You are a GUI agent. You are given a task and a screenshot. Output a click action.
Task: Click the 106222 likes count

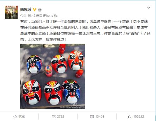(139, 117)
